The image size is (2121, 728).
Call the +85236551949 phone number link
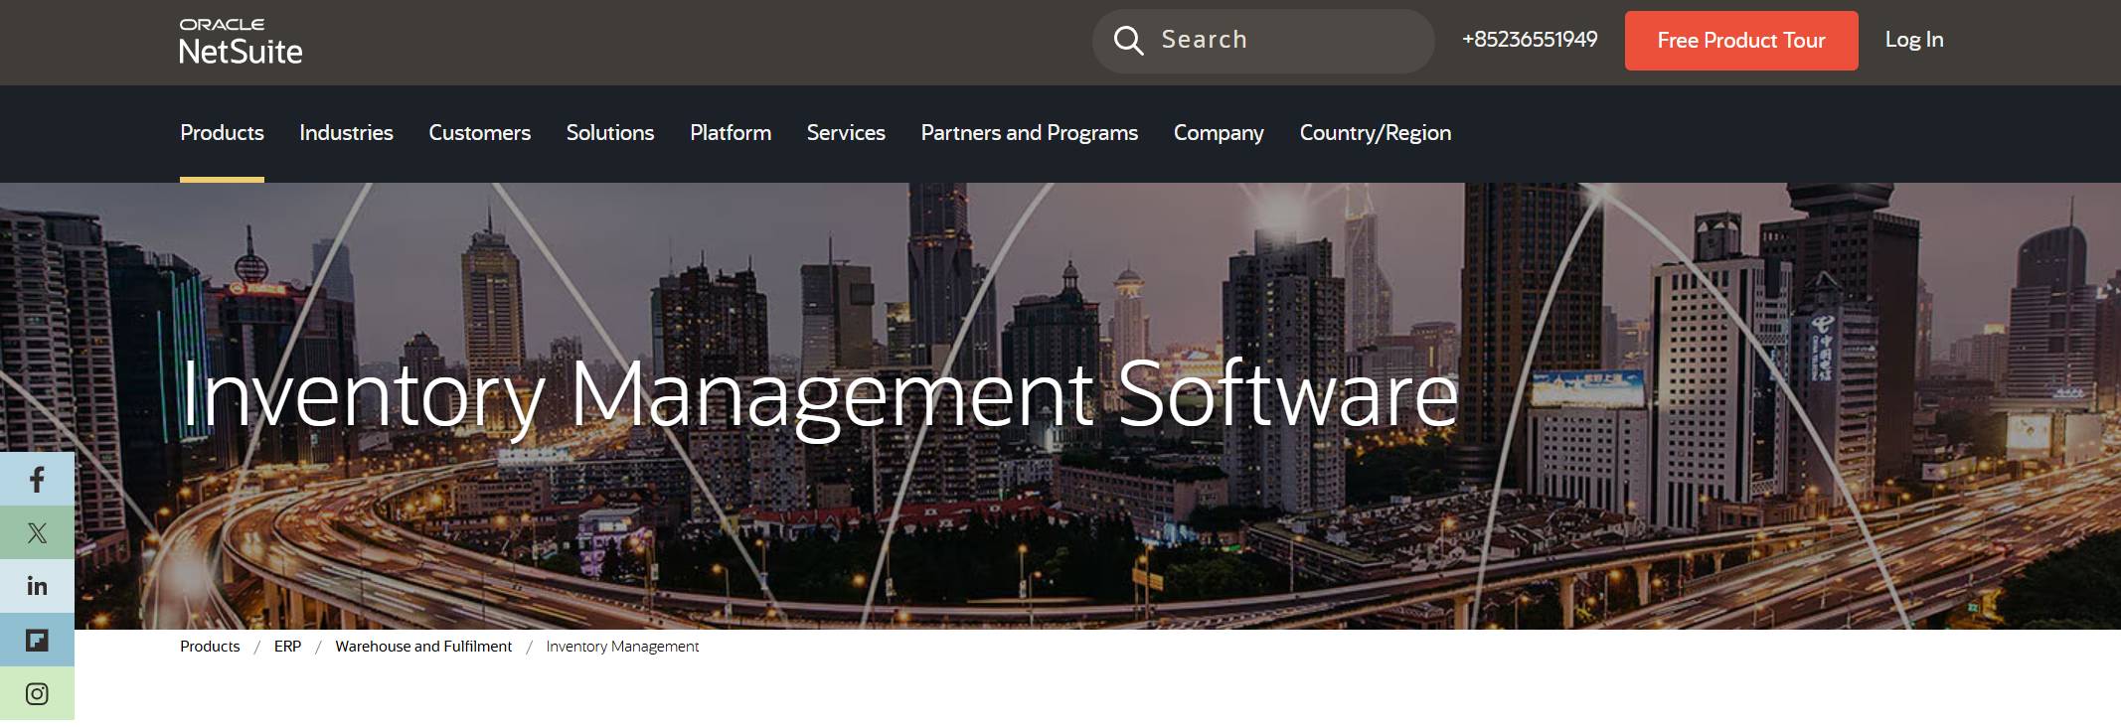pyautogui.click(x=1530, y=40)
